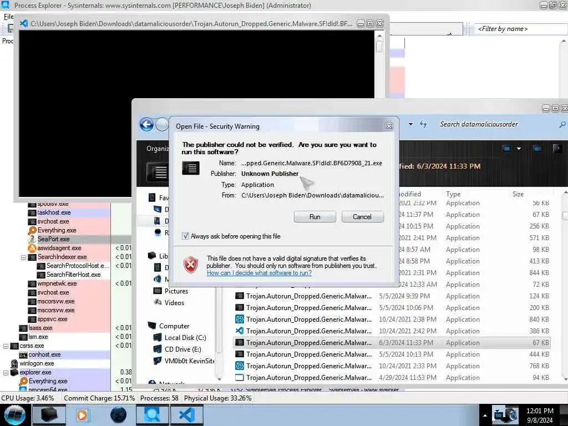Collapse the explorer.exe tree node
568x426 pixels.
[x=6, y=372]
